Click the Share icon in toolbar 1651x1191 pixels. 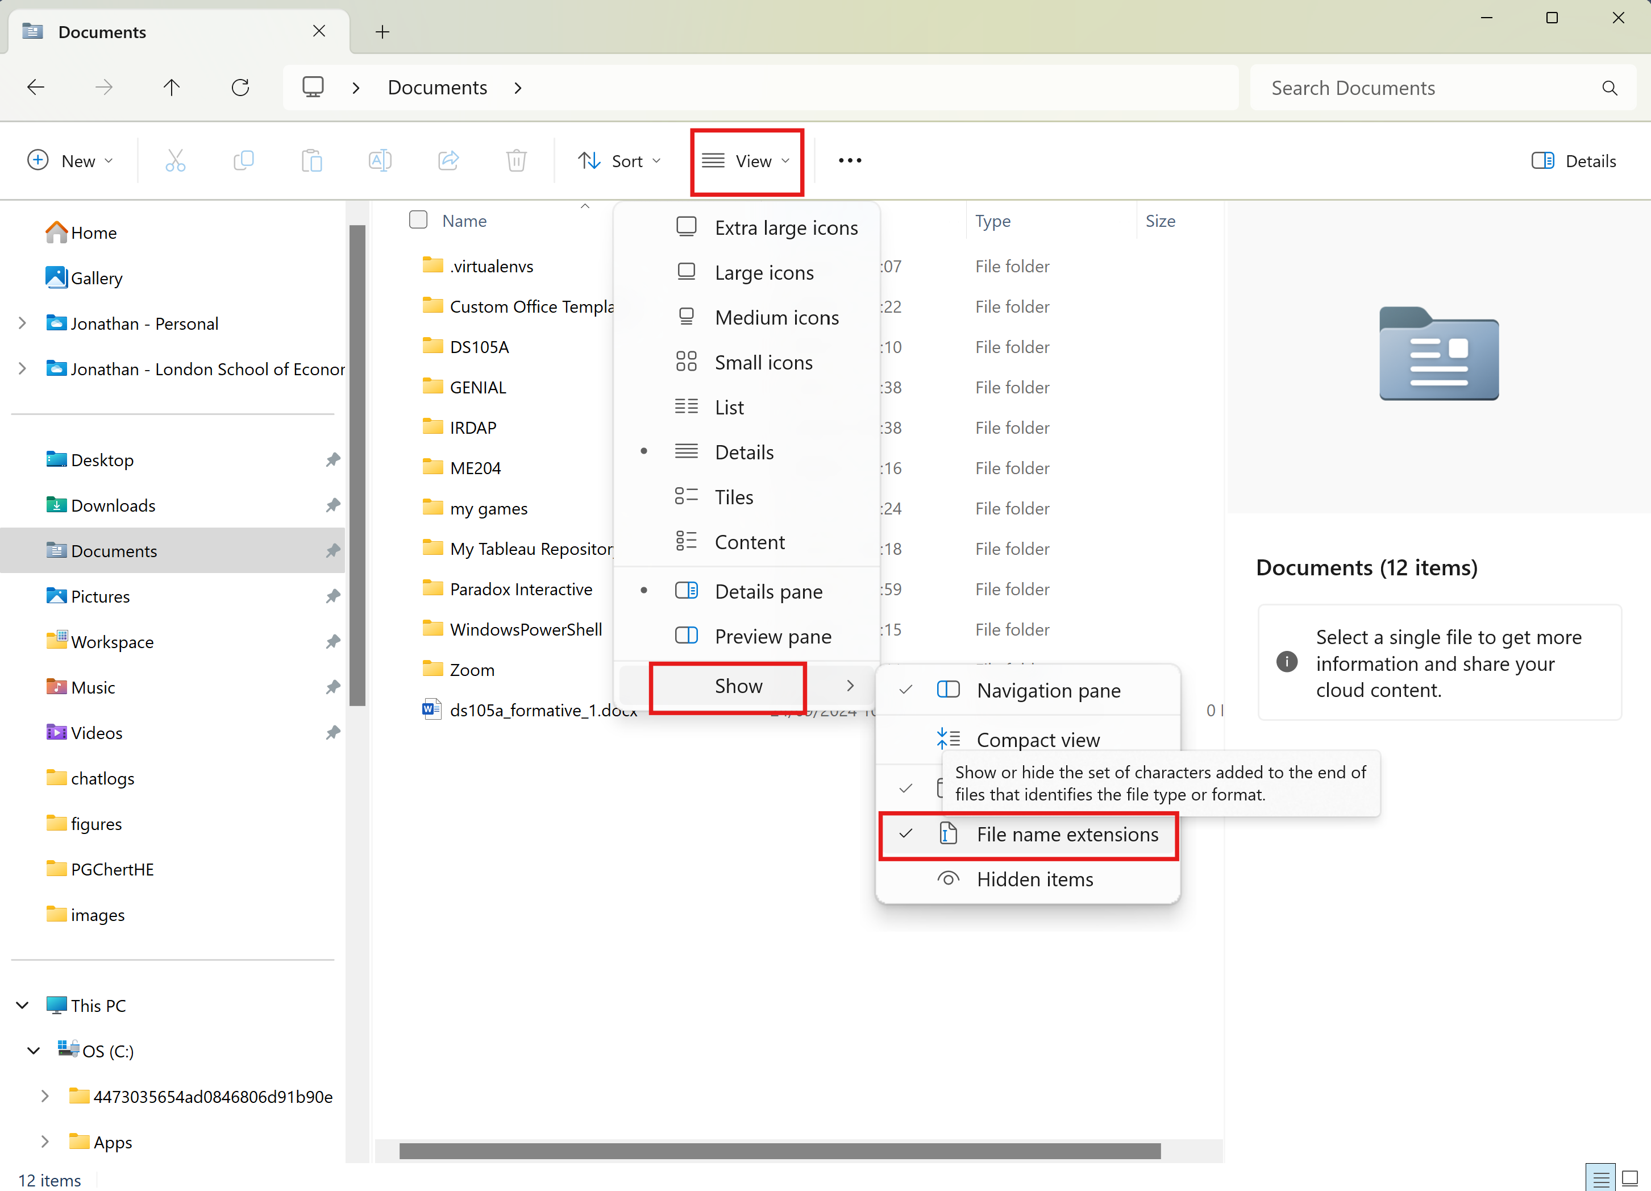[448, 160]
